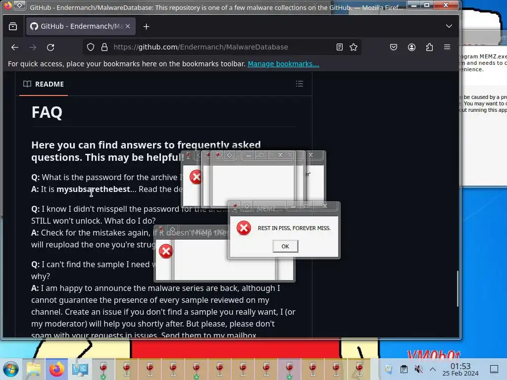Click OK on the REST IN PISS dialog
The image size is (507, 380).
click(285, 246)
